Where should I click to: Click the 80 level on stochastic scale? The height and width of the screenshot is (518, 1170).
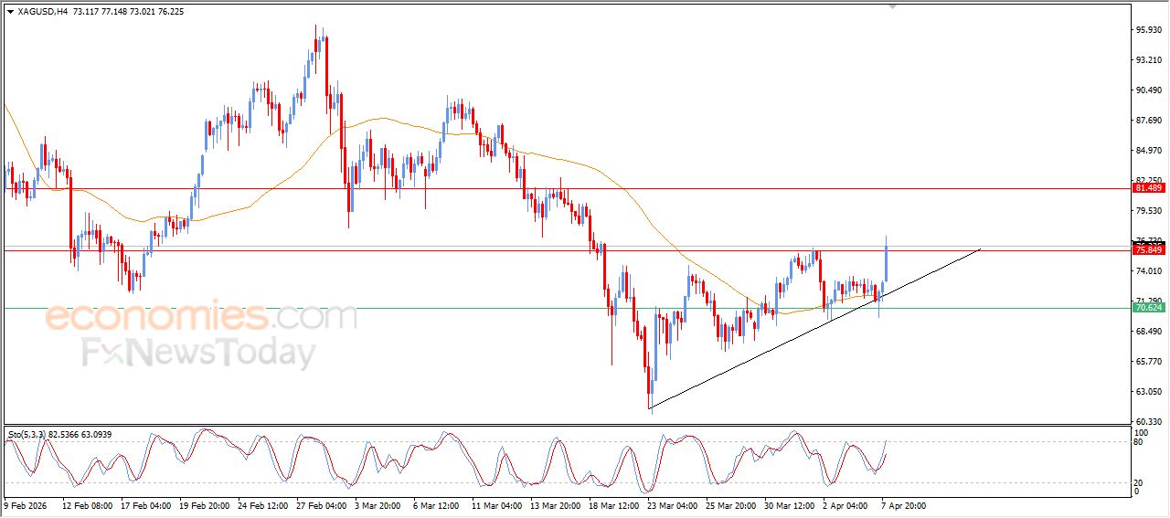1139,442
